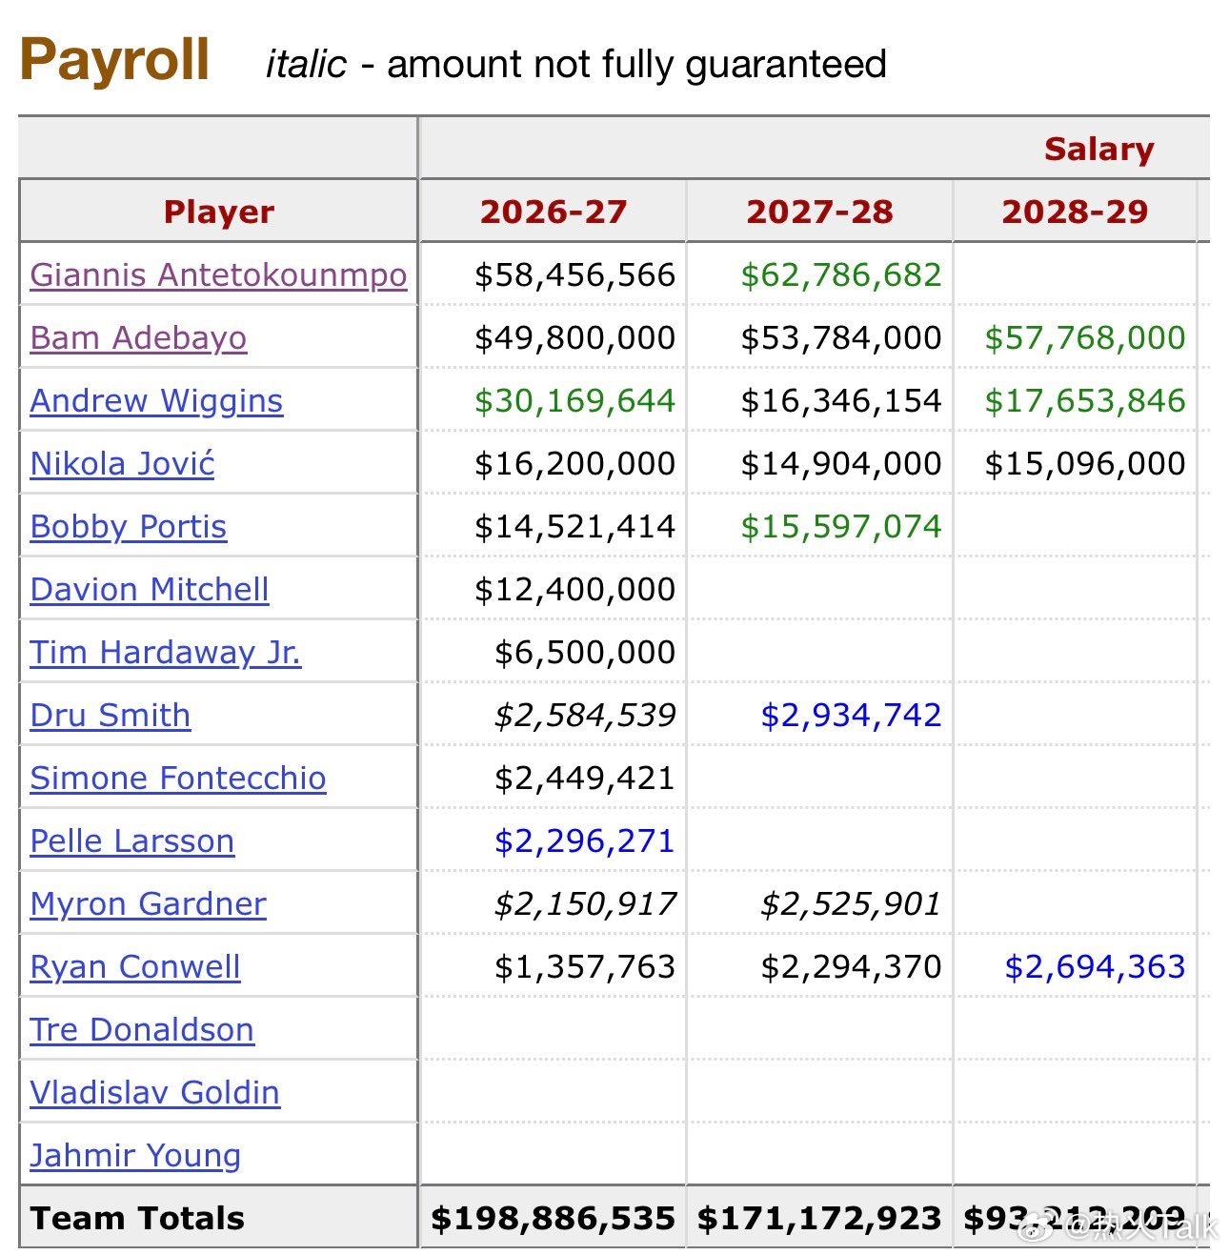The image size is (1229, 1255).
Task: Click the 2027-28 column header
Action: 819,212
